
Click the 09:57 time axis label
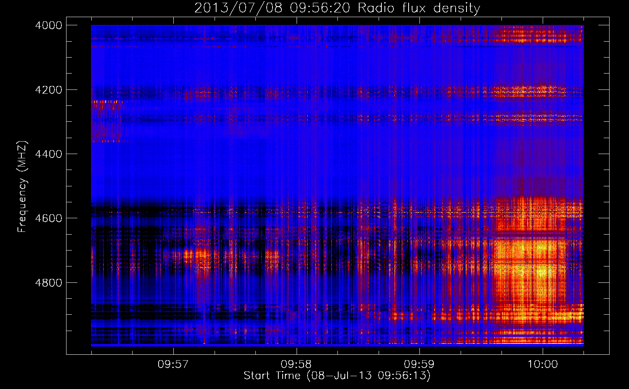click(x=173, y=364)
